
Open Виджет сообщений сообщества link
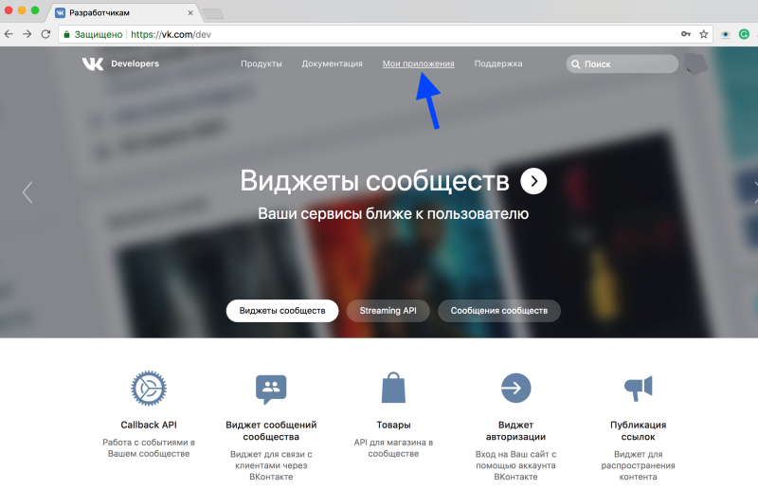271,430
